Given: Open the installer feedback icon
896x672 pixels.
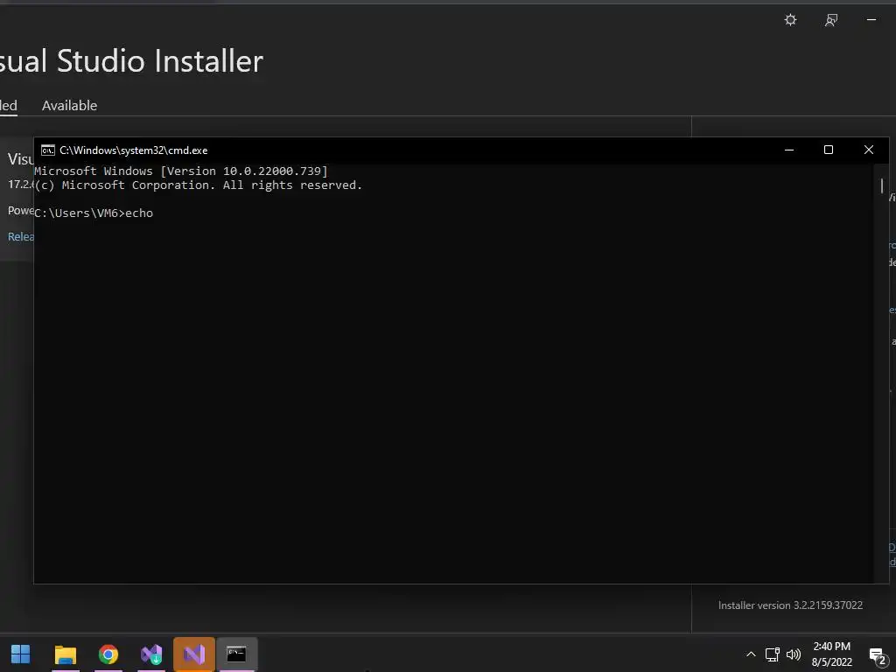Looking at the screenshot, I should [x=831, y=20].
